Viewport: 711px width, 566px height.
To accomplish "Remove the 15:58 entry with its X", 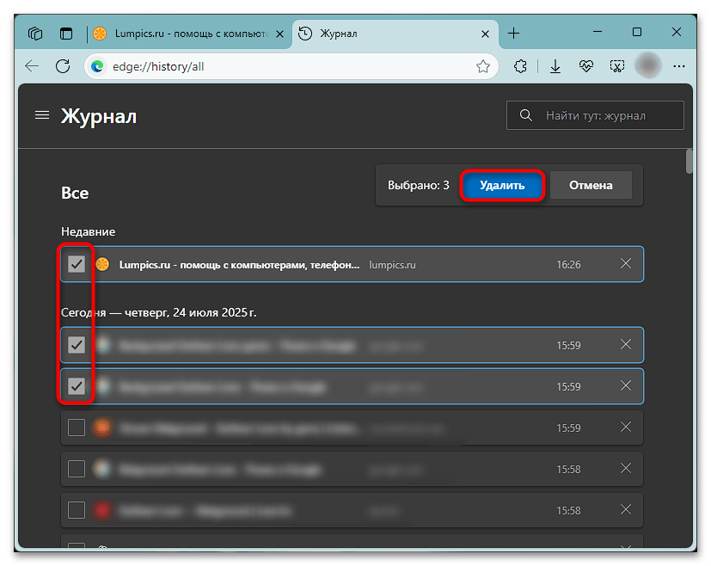I will coord(626,469).
